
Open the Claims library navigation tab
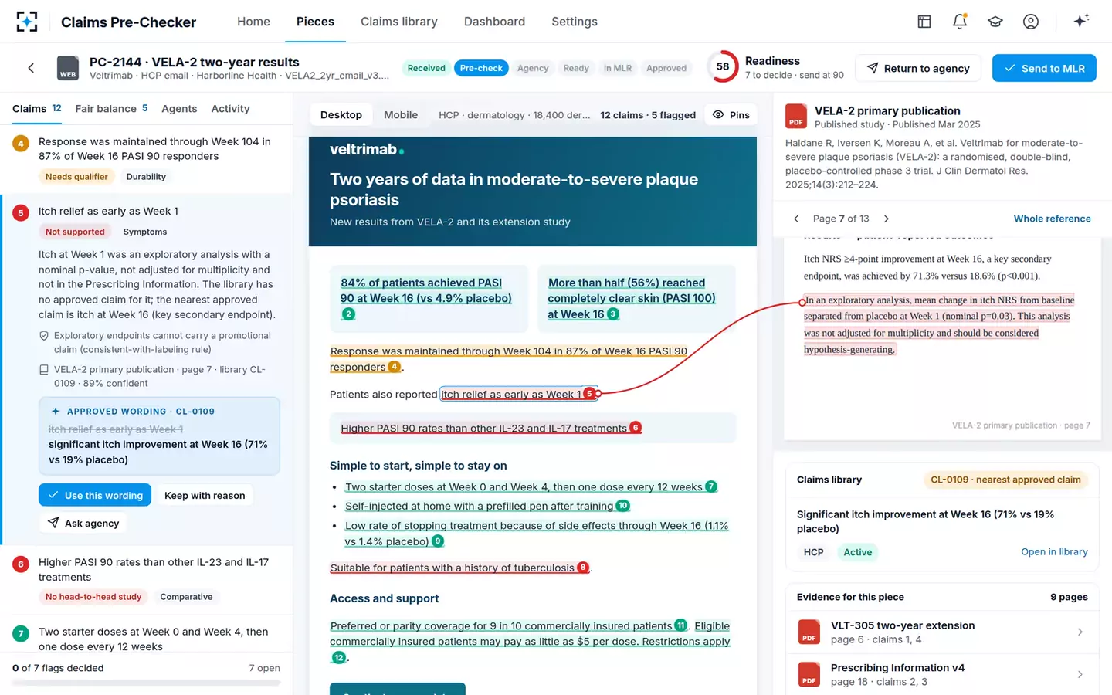(399, 22)
